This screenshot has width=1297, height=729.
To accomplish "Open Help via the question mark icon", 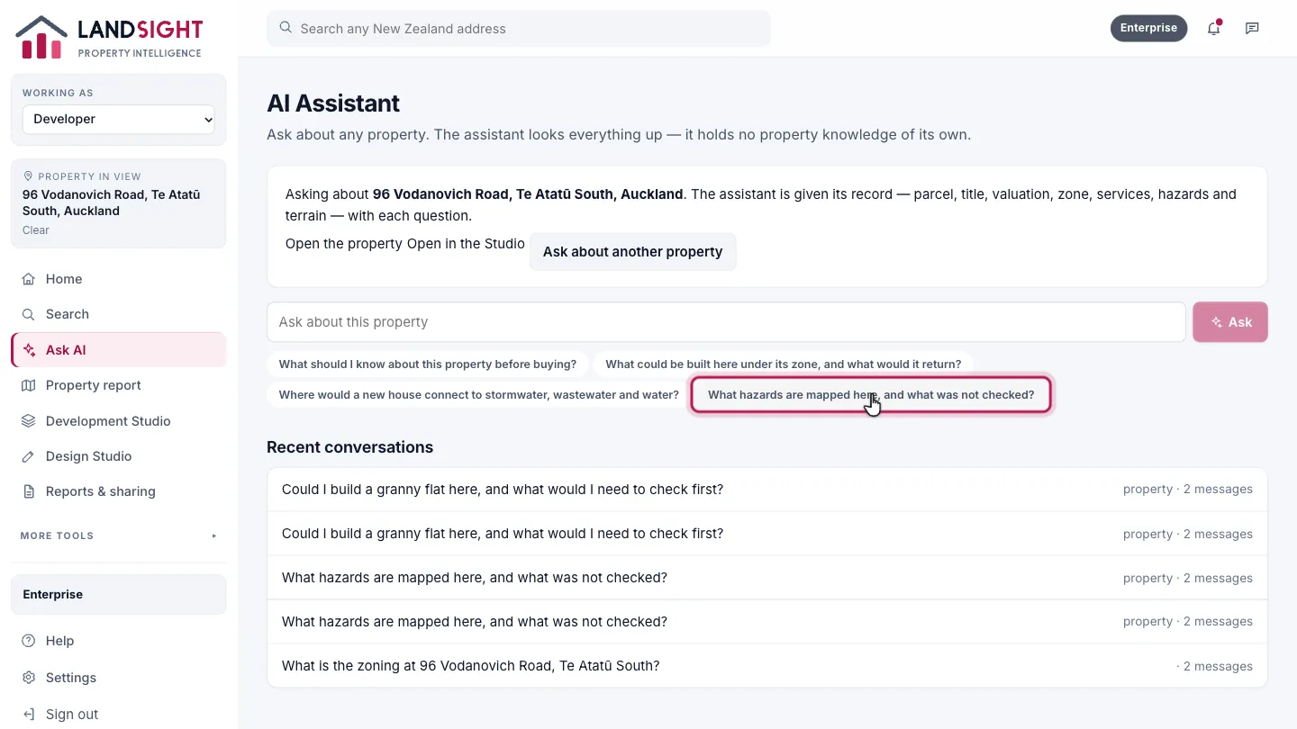I will pyautogui.click(x=29, y=641).
